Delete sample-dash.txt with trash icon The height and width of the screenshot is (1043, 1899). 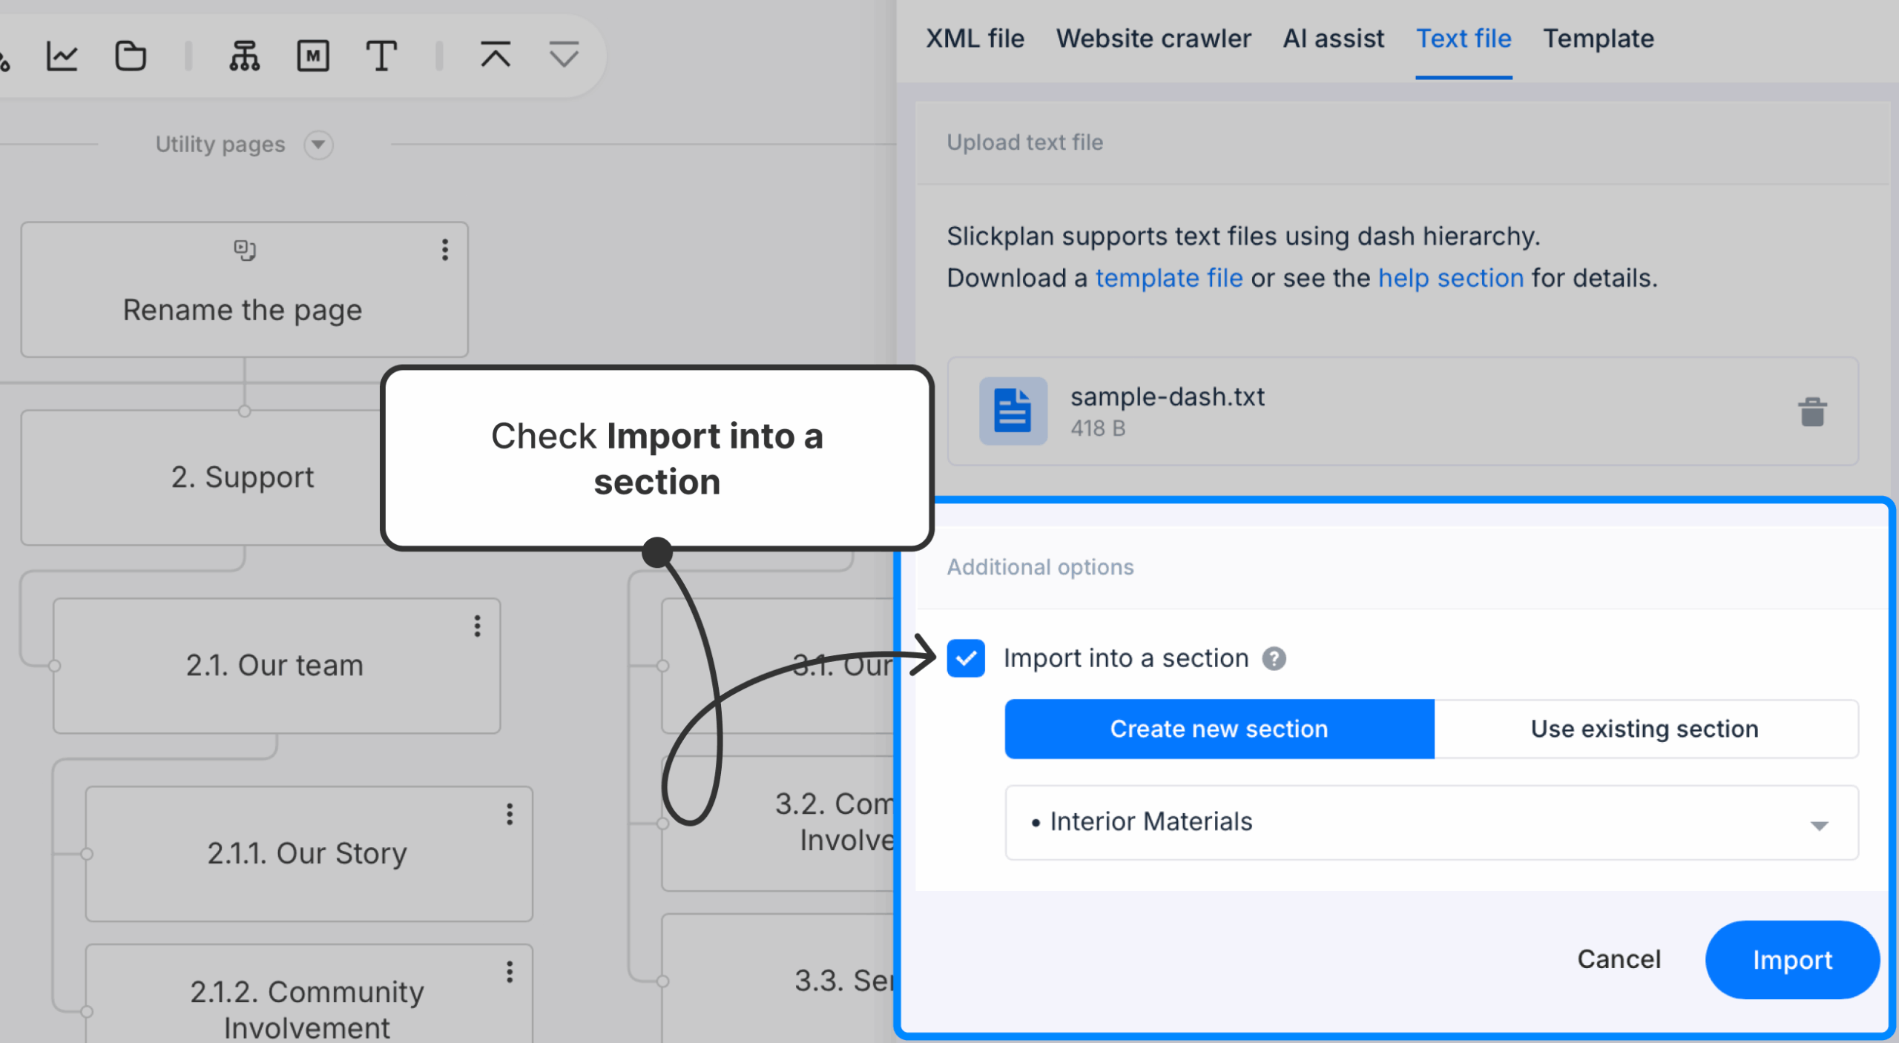[1812, 411]
